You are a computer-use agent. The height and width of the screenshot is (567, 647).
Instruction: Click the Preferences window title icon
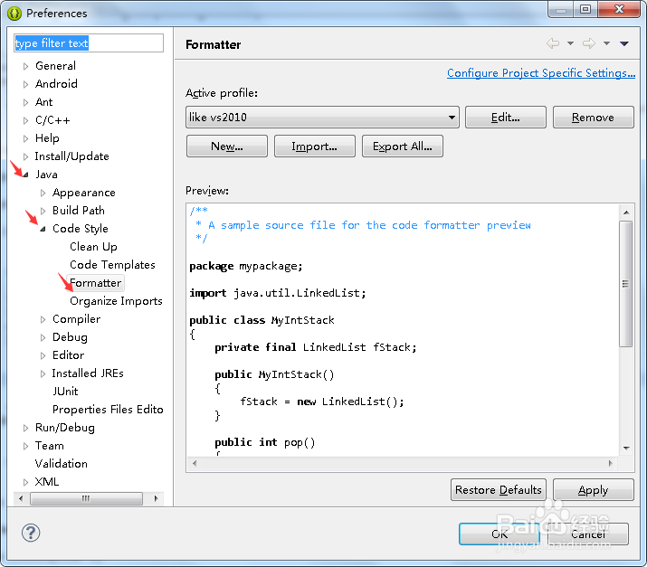tap(14, 14)
